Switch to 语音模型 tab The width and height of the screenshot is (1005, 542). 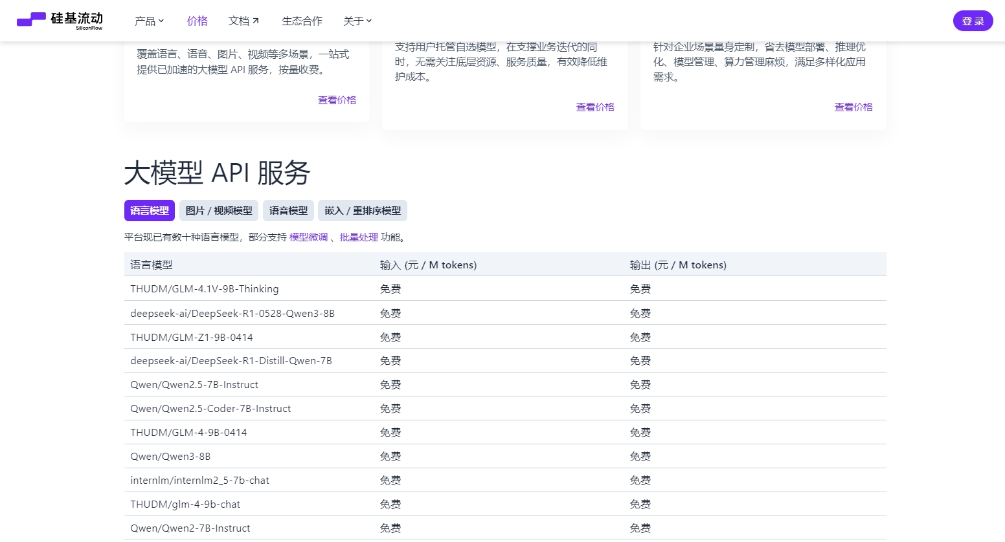coord(288,211)
